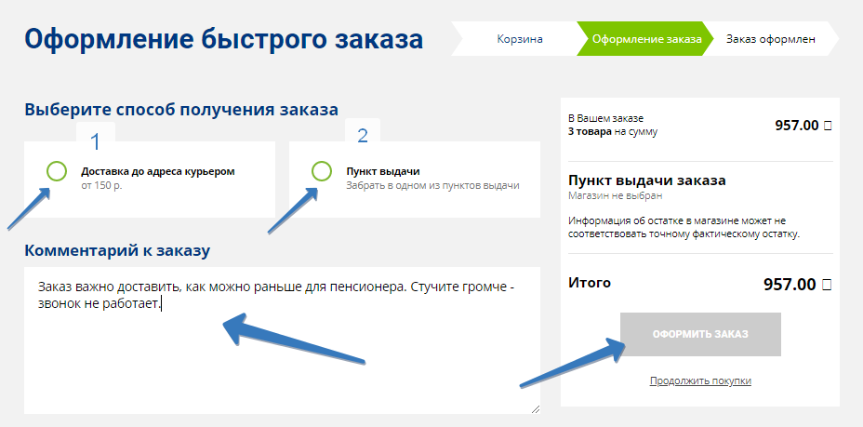Go back to the Корзина step
863x427 pixels.
(x=519, y=39)
